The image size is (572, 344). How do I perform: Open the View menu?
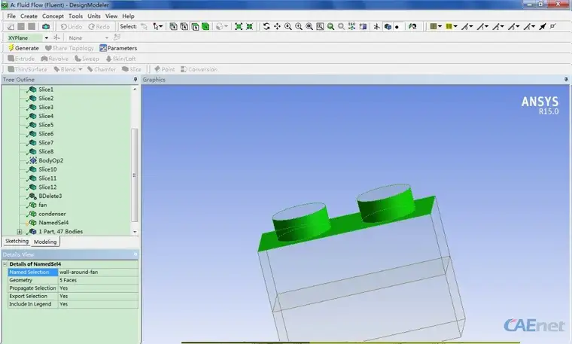[x=111, y=16]
